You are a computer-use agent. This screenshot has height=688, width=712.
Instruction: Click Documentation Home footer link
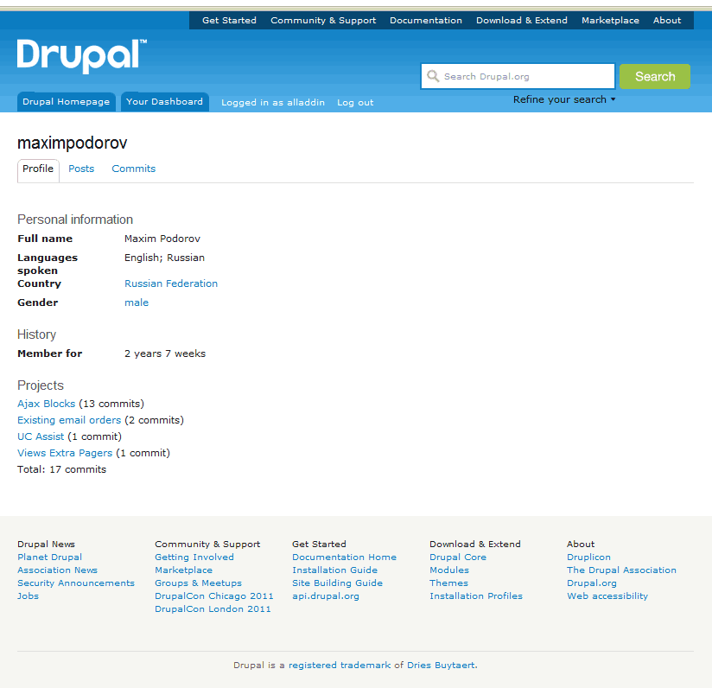click(x=345, y=557)
